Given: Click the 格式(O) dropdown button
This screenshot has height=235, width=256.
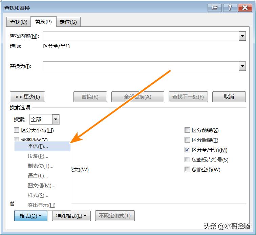Looking at the screenshot, I should (x=31, y=216).
